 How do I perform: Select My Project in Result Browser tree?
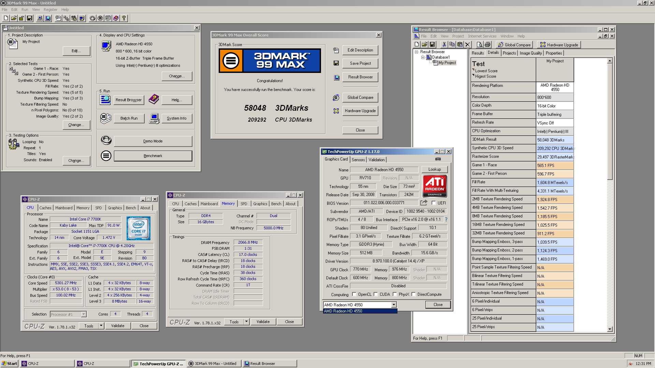[x=447, y=63]
